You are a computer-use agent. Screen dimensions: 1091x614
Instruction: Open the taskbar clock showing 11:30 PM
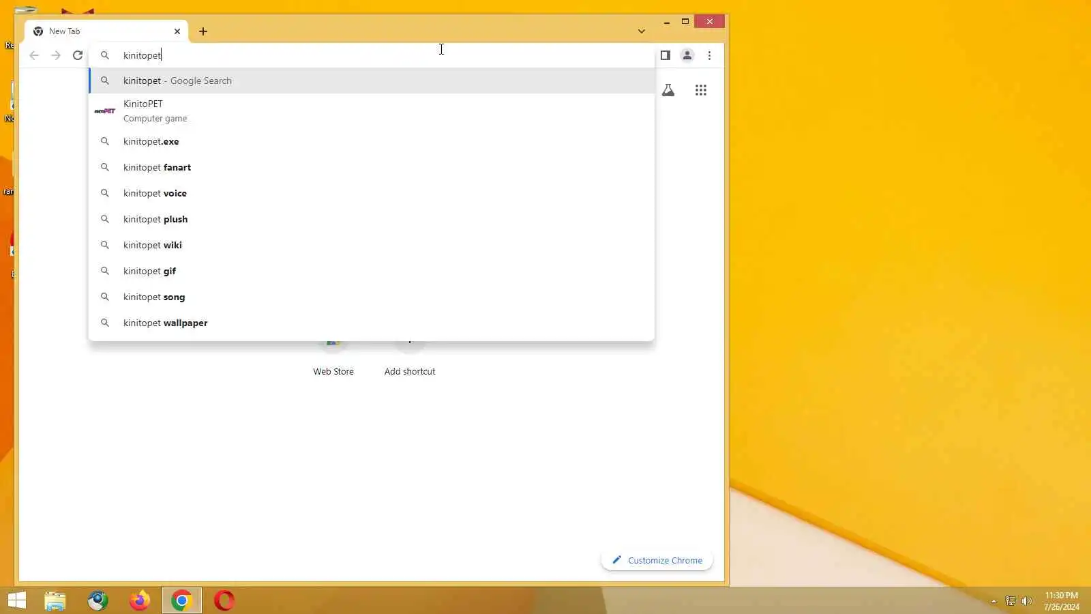(x=1062, y=601)
